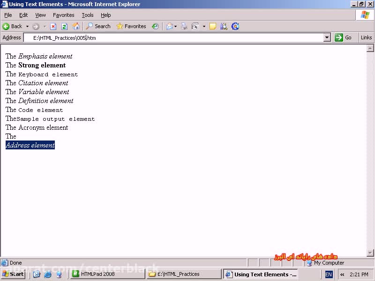Go to the Home page icon

76,26
